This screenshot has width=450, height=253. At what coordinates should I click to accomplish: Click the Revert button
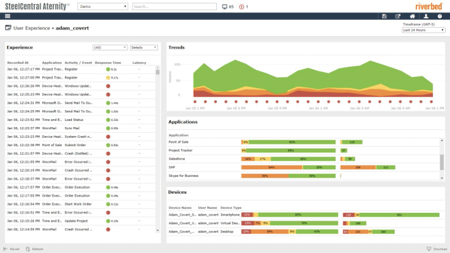[12, 249]
